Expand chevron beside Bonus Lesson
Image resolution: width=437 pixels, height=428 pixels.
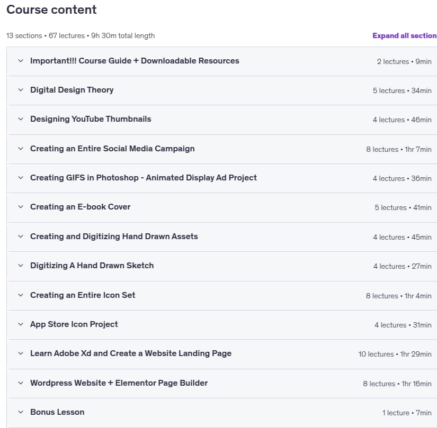pos(21,412)
